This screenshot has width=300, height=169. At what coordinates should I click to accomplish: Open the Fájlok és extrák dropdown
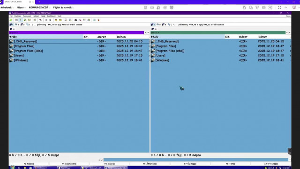click(64, 8)
